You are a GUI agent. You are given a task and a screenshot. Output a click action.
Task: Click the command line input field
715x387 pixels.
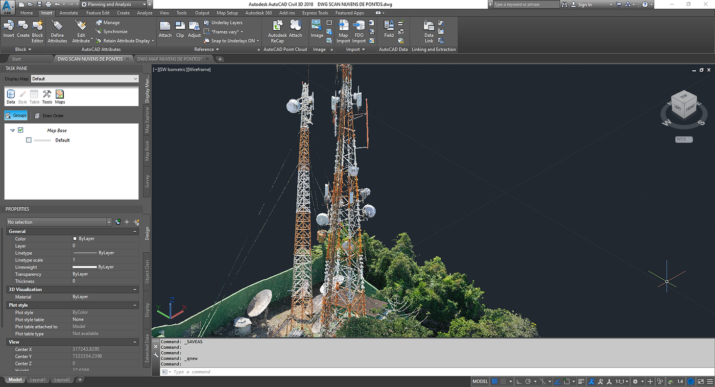[x=436, y=372]
